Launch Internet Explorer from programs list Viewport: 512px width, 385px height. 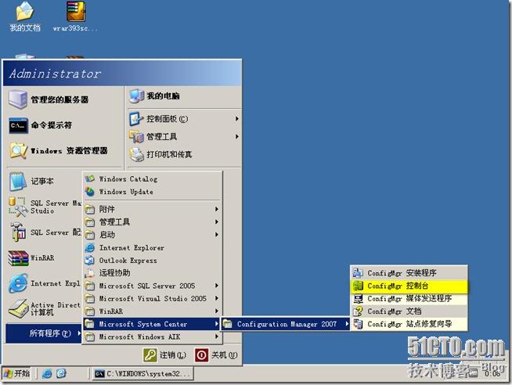152,247
